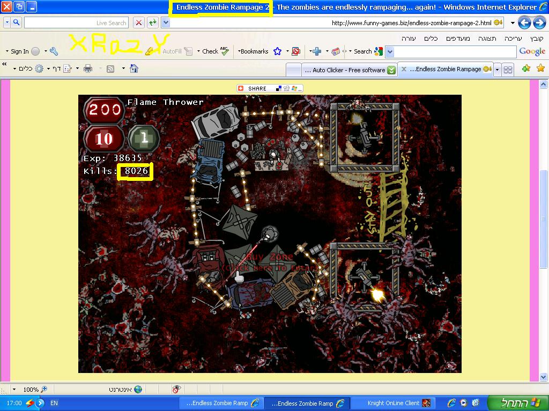
Task: Open the התחל Start button
Action: tap(518, 402)
